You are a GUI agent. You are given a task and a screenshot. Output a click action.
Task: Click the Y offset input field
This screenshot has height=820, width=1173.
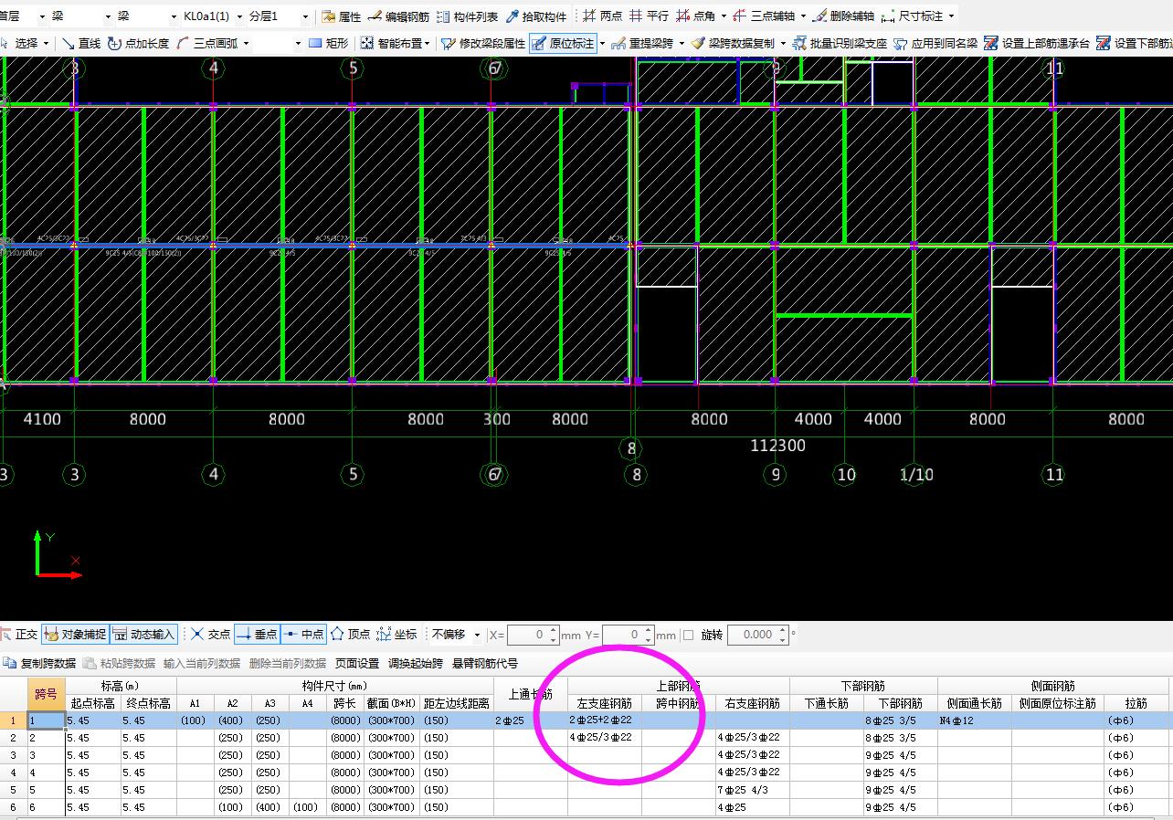(628, 635)
